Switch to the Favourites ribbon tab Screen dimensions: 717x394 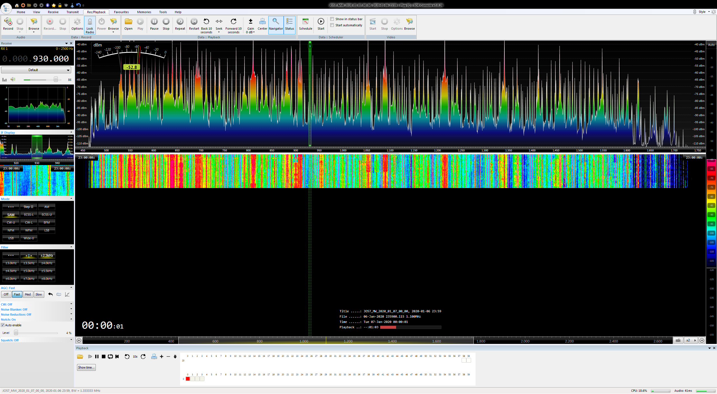tap(121, 12)
